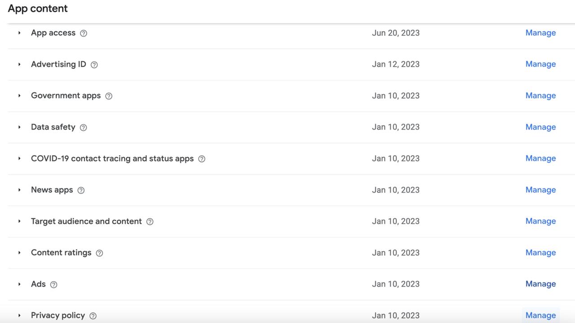Expand the App access row
This screenshot has height=323, width=575.
(x=19, y=33)
